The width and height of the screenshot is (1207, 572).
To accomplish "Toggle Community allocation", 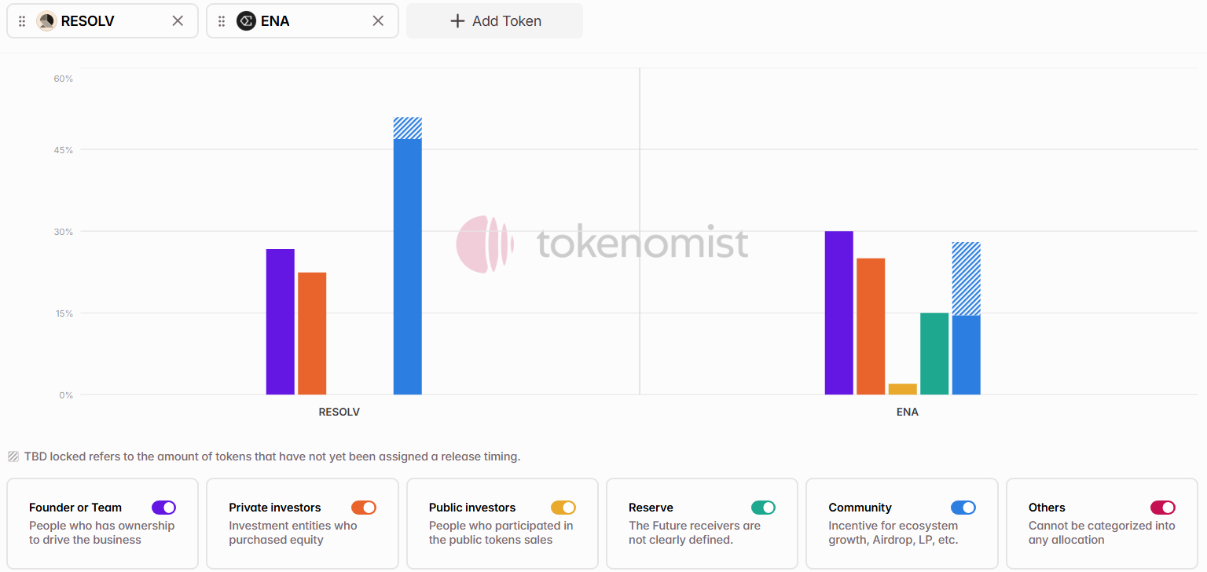I will pos(963,508).
